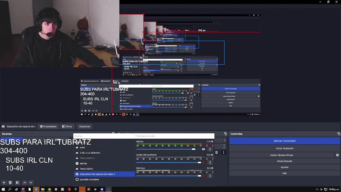
Task: Click the network icon in the system tray
Action: coord(326,189)
